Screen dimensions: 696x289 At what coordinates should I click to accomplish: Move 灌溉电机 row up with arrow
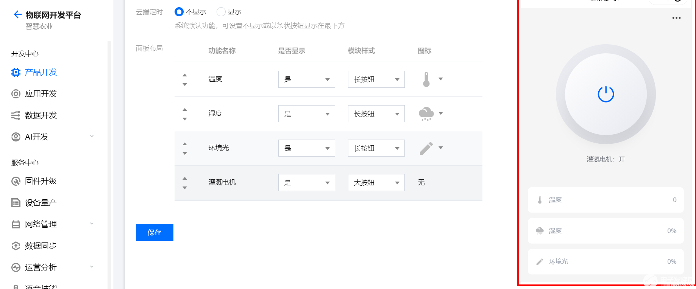pos(185,178)
